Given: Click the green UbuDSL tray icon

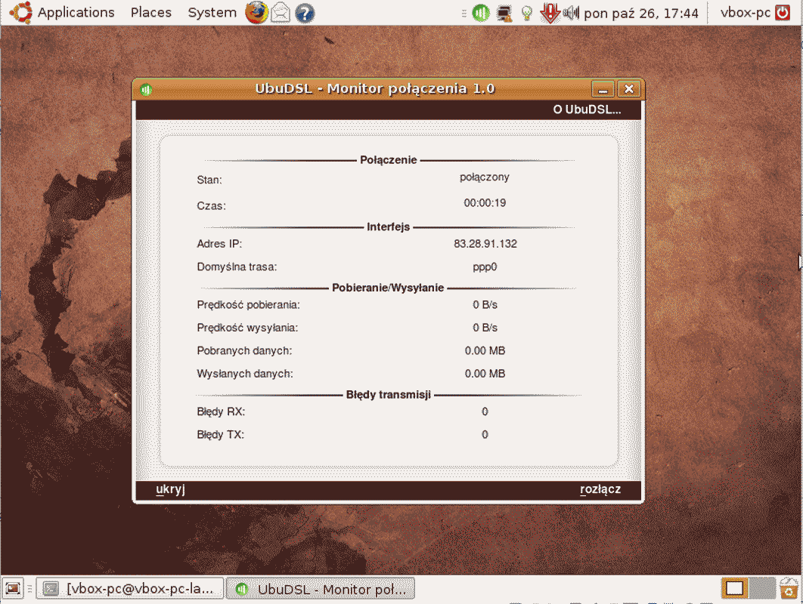Looking at the screenshot, I should click(x=480, y=13).
